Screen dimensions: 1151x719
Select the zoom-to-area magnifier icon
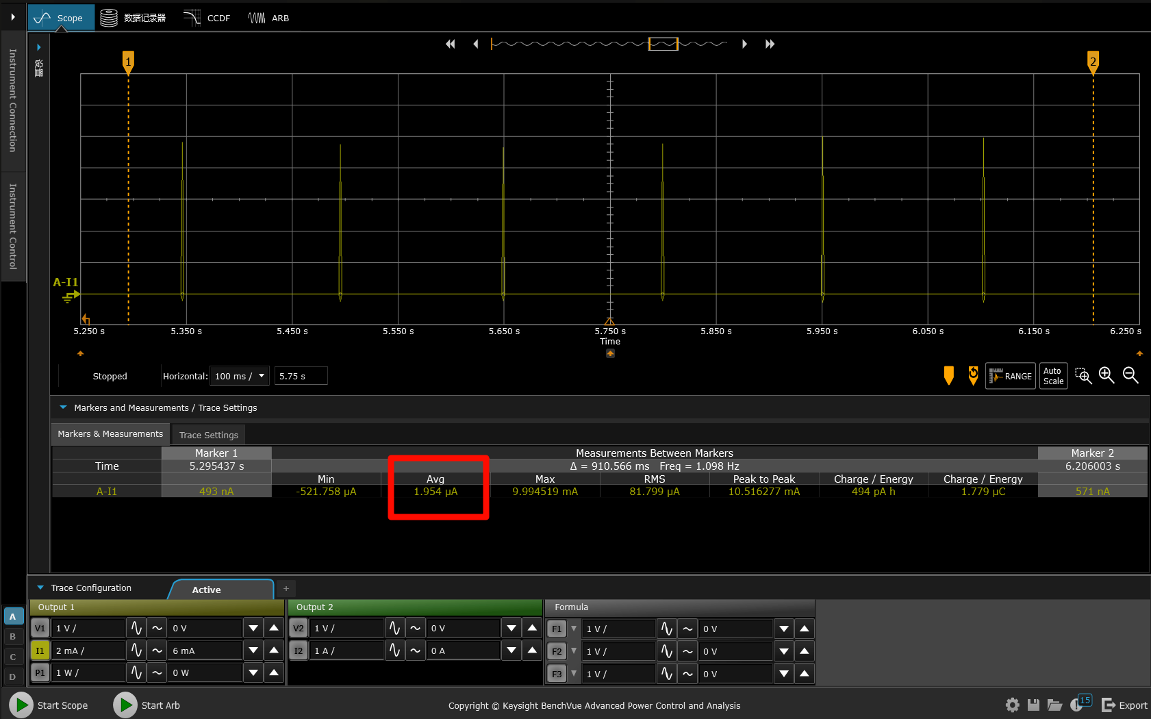(x=1083, y=375)
